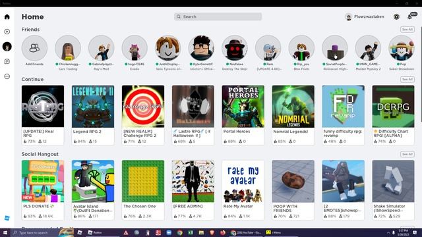Image resolution: width=422 pixels, height=237 pixels.
Task: Click the Continue section heading
Action: pyautogui.click(x=32, y=79)
